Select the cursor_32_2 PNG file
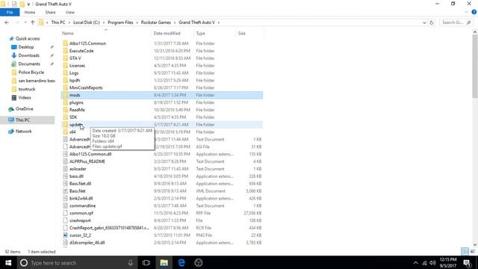Image resolution: width=478 pixels, height=269 pixels. [x=80, y=235]
